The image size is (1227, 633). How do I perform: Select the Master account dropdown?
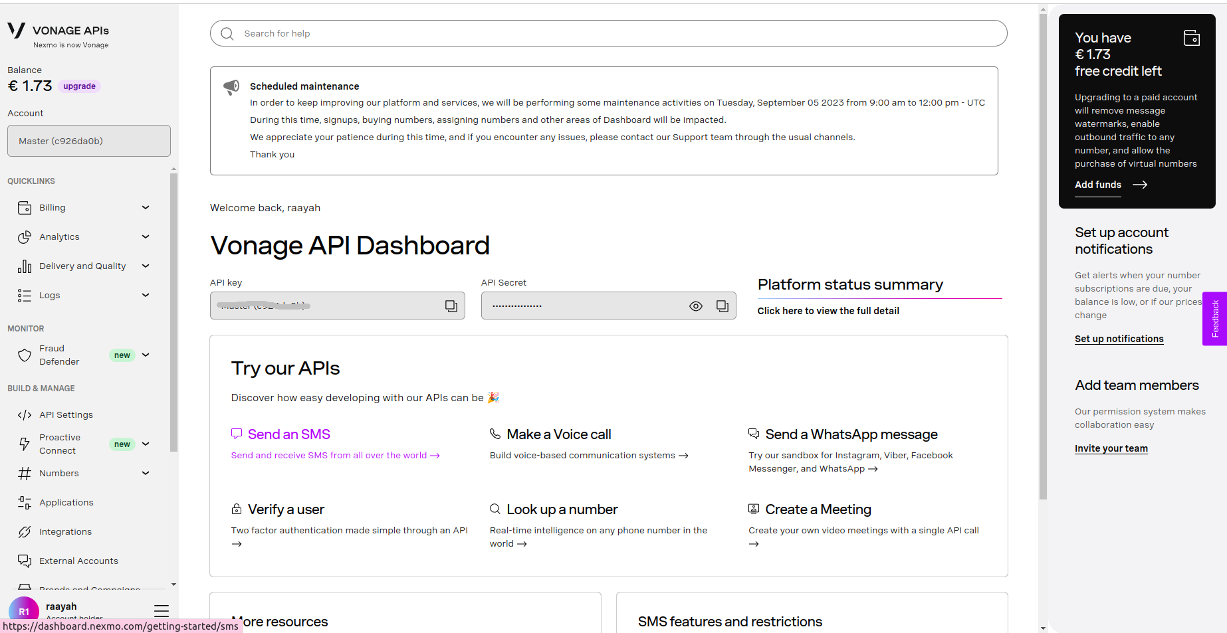[x=89, y=141]
